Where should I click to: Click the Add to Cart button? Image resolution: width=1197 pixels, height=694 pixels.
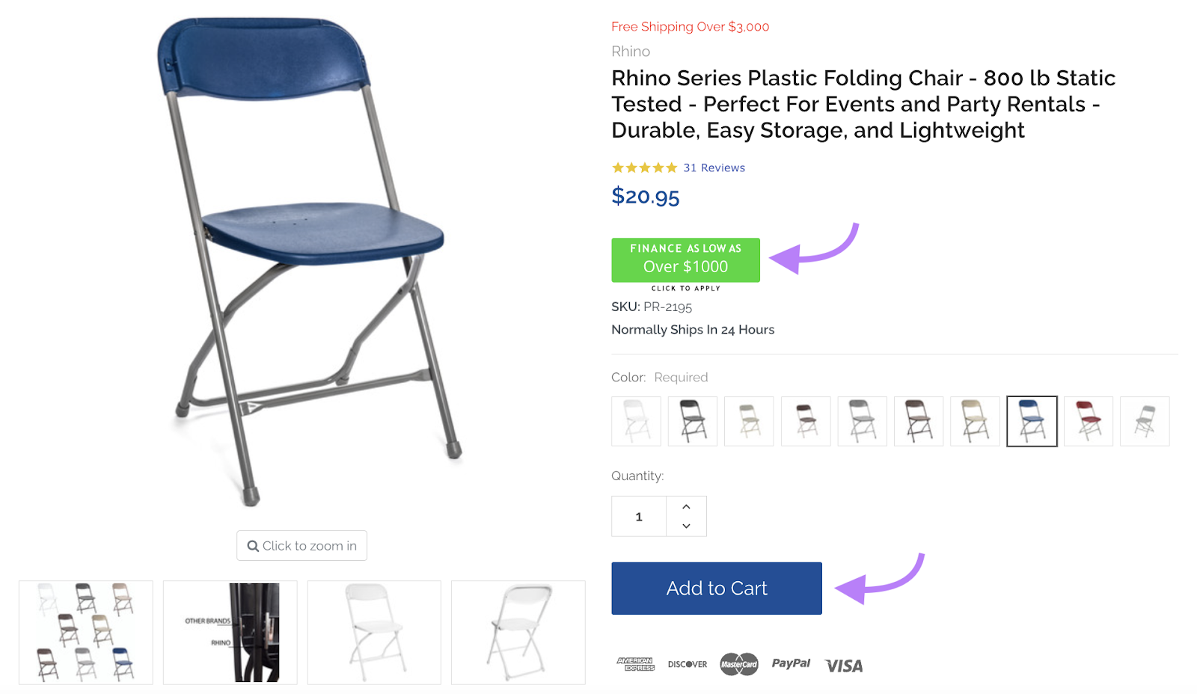[x=716, y=588]
